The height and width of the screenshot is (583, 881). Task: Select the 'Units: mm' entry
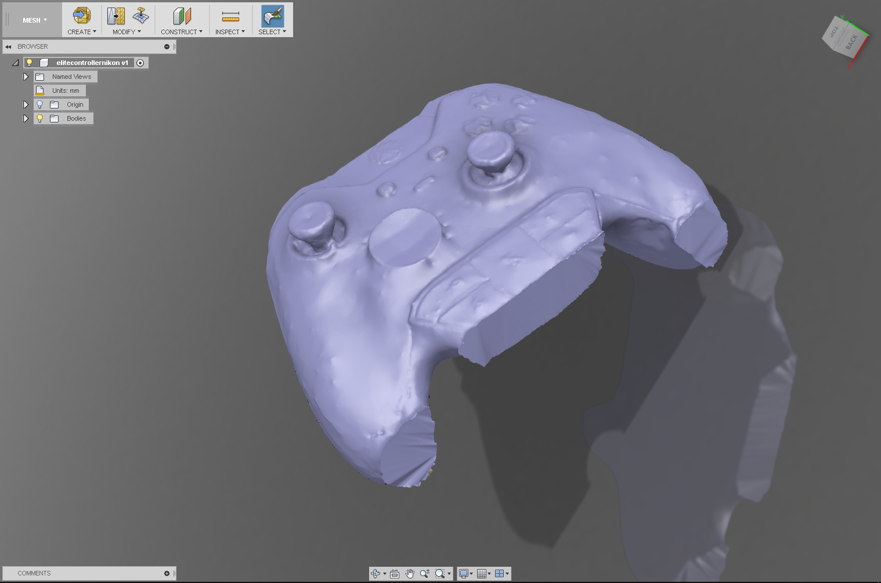pos(66,90)
